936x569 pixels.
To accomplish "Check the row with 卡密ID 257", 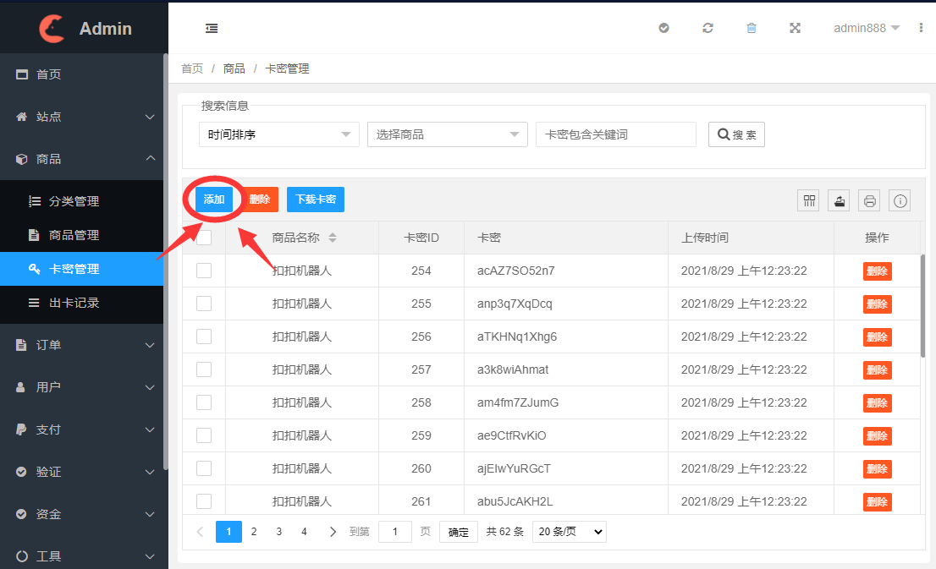I will pos(204,369).
